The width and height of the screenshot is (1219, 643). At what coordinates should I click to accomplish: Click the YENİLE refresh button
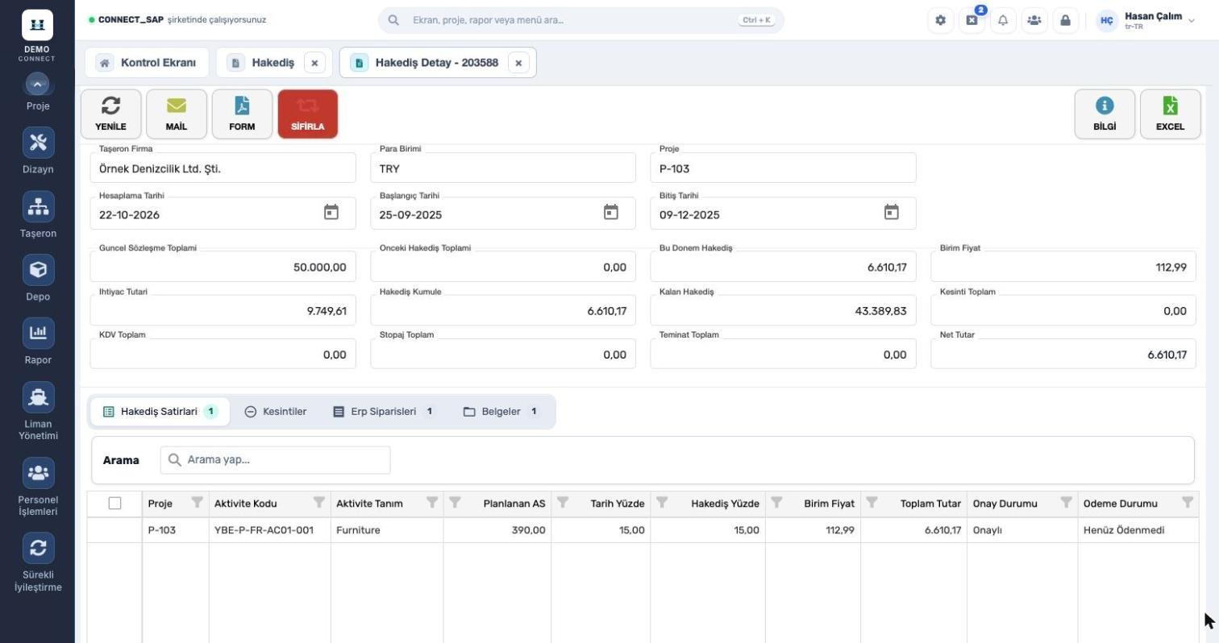click(111, 114)
